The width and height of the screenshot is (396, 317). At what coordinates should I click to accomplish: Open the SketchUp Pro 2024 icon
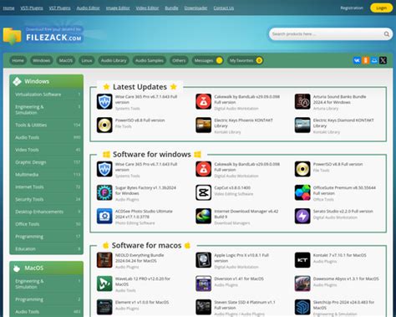tap(302, 307)
